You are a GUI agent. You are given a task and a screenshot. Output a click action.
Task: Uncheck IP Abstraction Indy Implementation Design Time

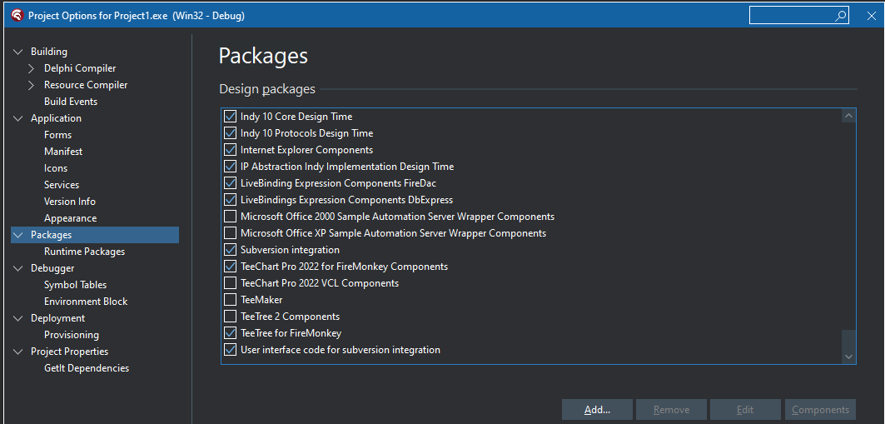231,167
